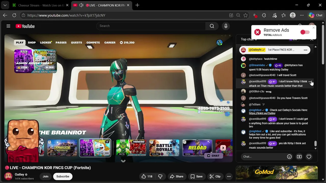This screenshot has height=183, width=326.
Task: Open zoom-out magnifier in address bar
Action: pos(238,15)
